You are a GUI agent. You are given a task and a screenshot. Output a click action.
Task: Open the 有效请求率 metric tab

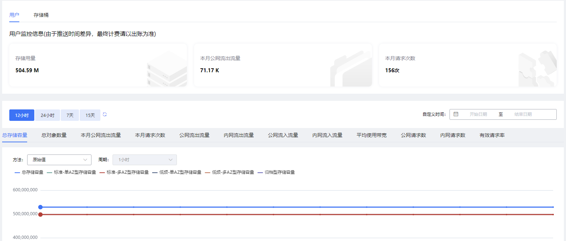click(492, 135)
